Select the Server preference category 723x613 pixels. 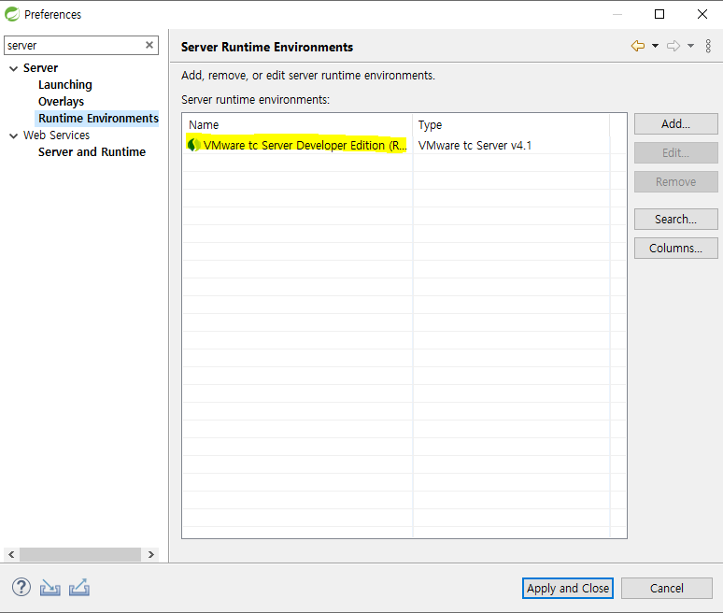pyautogui.click(x=40, y=68)
